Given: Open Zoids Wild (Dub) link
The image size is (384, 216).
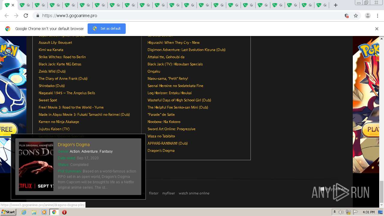Looking at the screenshot, I should pyautogui.click(x=52, y=71).
